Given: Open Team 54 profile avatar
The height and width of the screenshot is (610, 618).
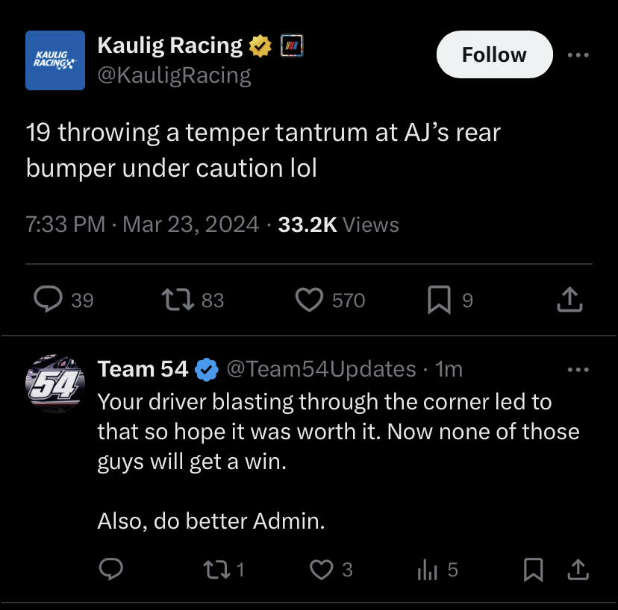Looking at the screenshot, I should coord(55,386).
